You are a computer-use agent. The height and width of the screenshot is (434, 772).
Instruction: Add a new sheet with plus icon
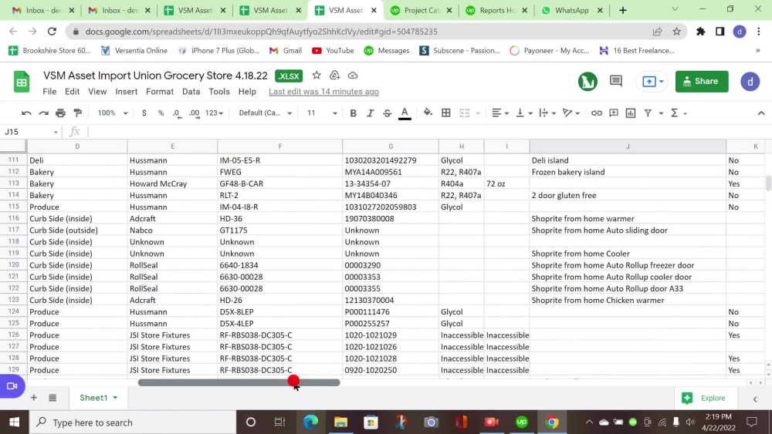point(34,398)
